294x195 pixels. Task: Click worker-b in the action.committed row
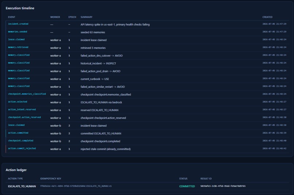click(x=55, y=134)
